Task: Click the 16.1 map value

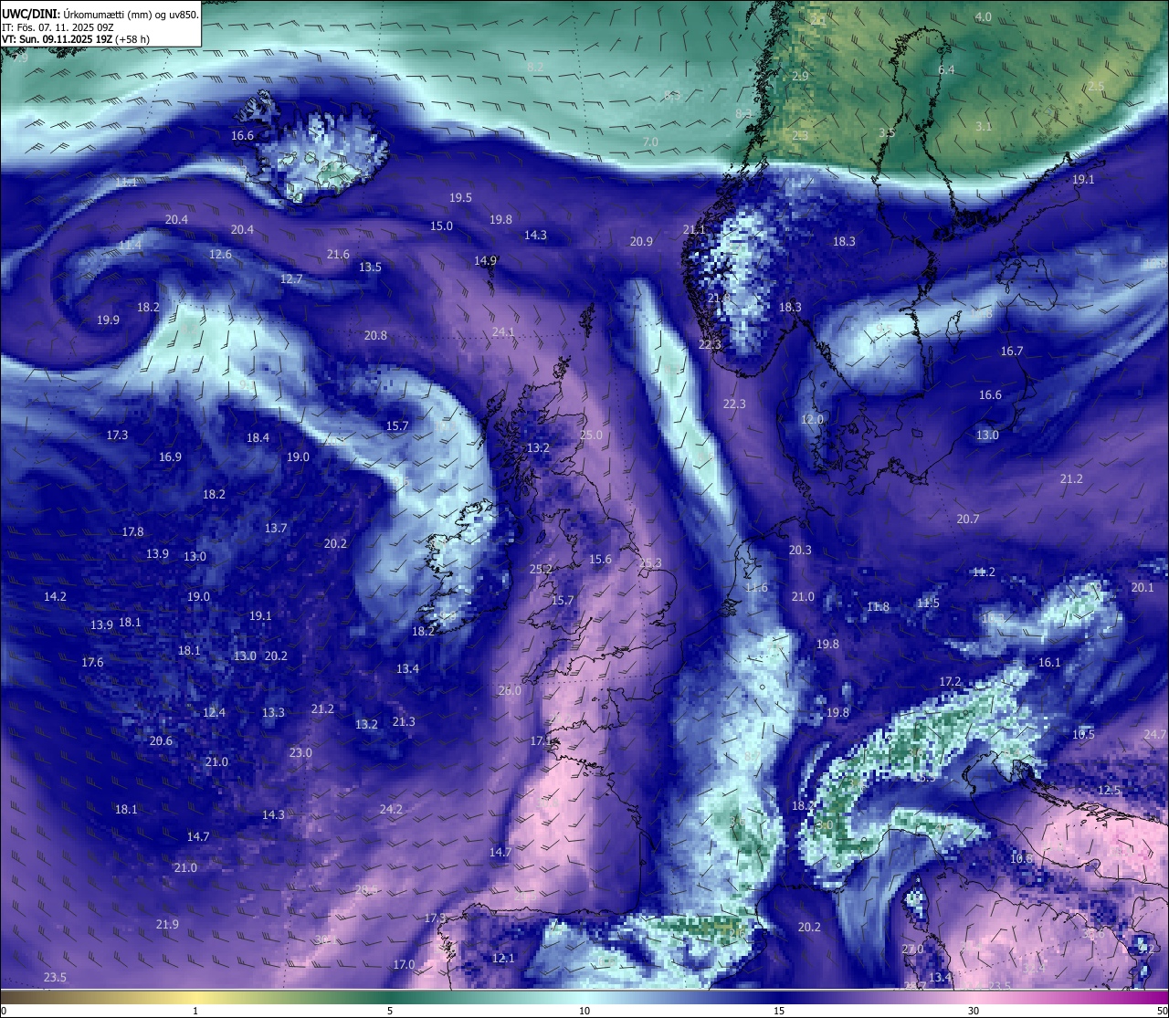Action: pyautogui.click(x=1049, y=662)
